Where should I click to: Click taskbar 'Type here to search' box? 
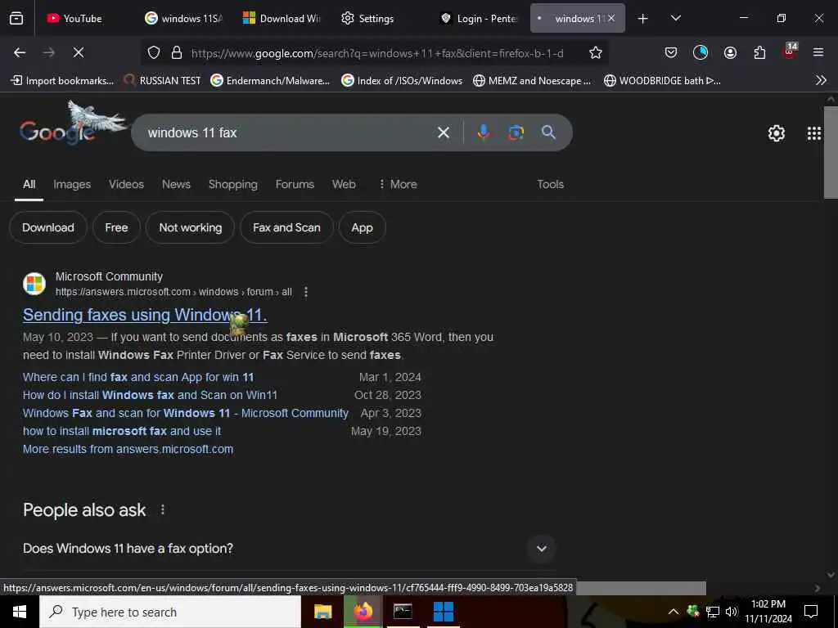click(170, 612)
